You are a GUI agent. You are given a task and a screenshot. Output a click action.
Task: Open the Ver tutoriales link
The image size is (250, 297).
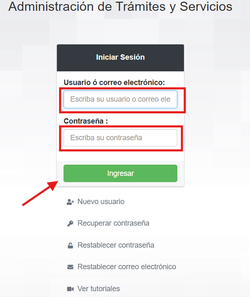98,289
